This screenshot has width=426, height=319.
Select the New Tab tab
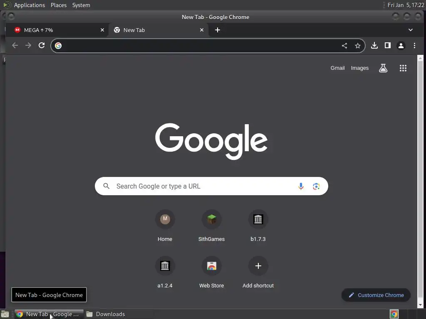(159, 30)
